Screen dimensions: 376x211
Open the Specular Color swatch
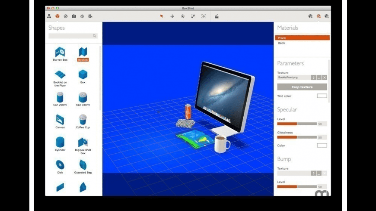tap(322, 145)
